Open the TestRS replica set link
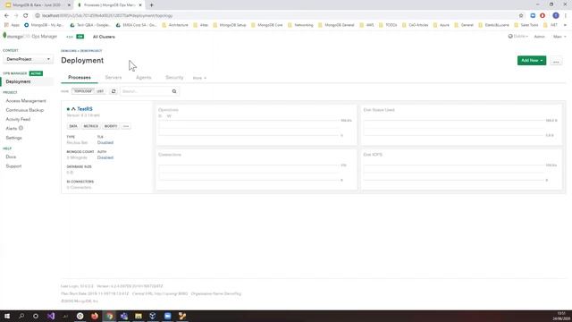Image resolution: width=572 pixels, height=322 pixels. [85, 109]
